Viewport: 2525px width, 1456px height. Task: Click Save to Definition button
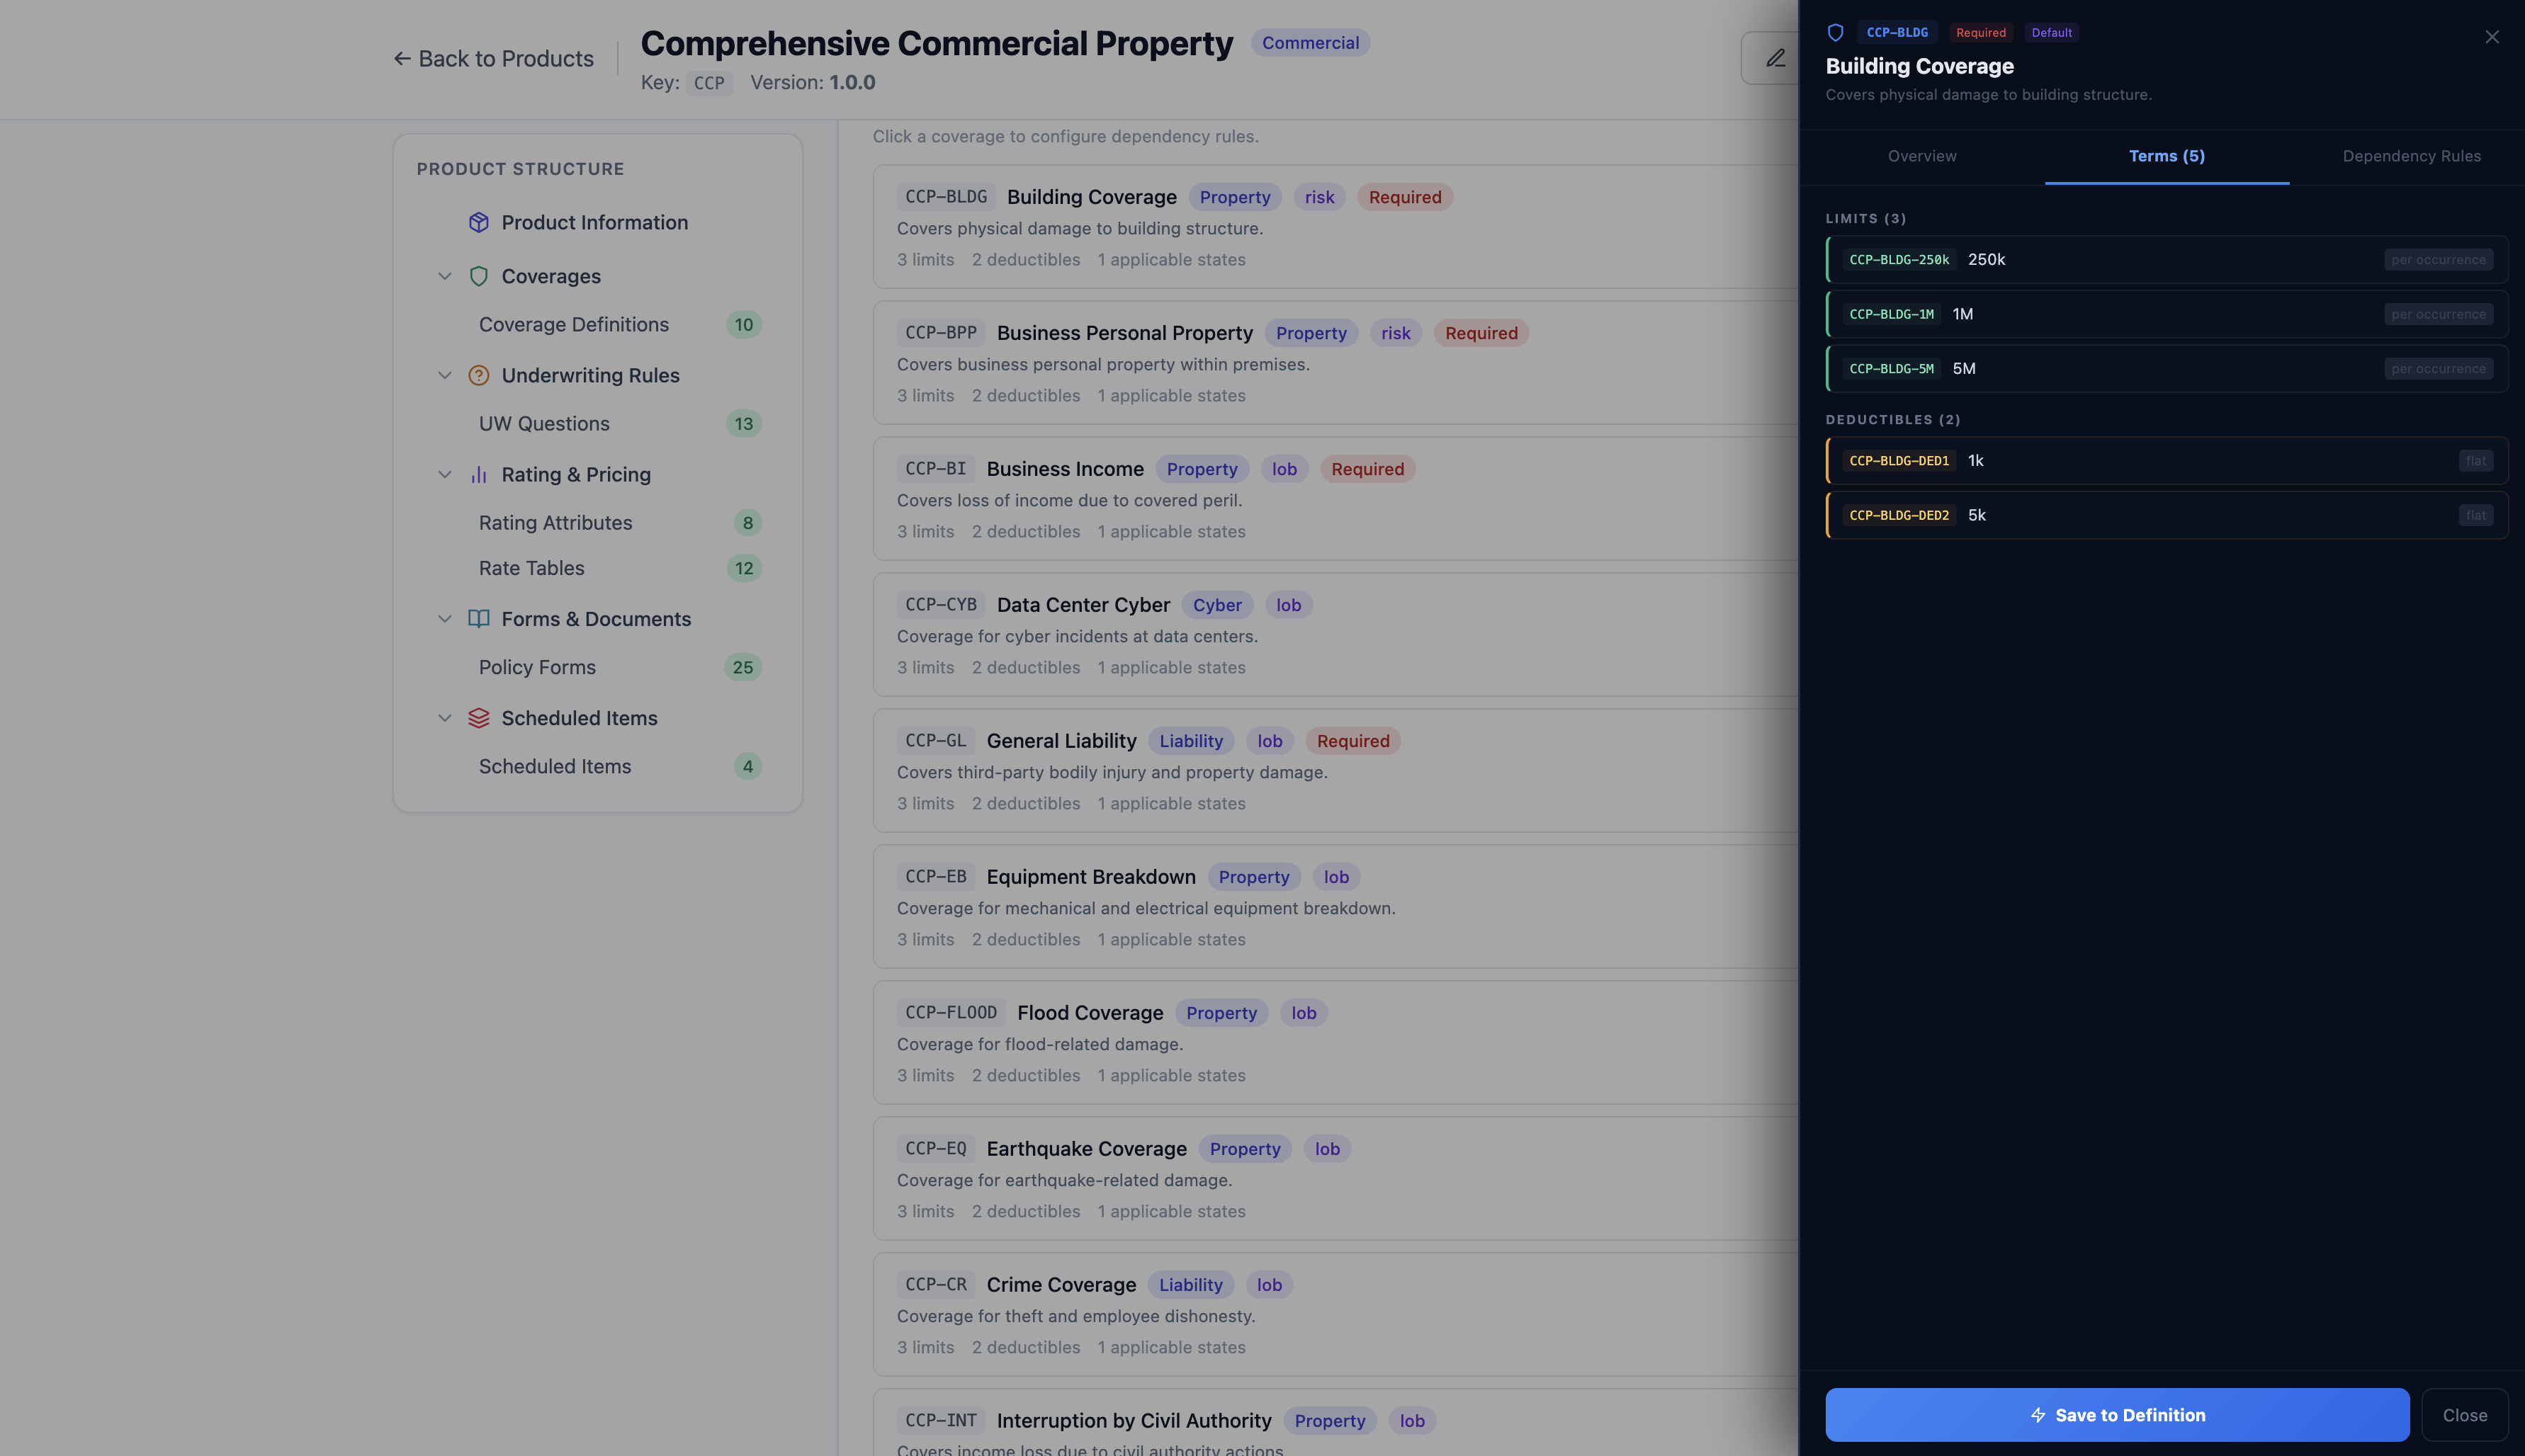[2117, 1414]
